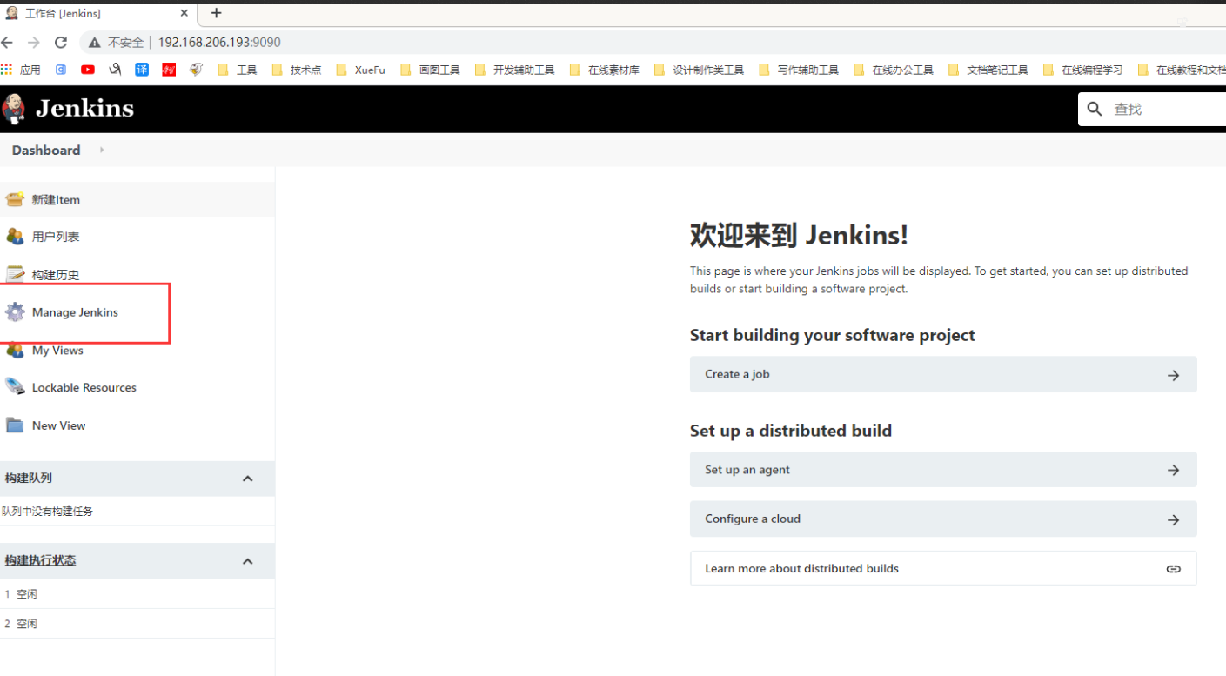Click the search magnifier icon
This screenshot has width=1226, height=676.
[1095, 109]
